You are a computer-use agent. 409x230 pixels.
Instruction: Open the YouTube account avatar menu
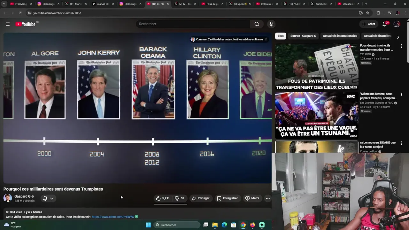397,24
